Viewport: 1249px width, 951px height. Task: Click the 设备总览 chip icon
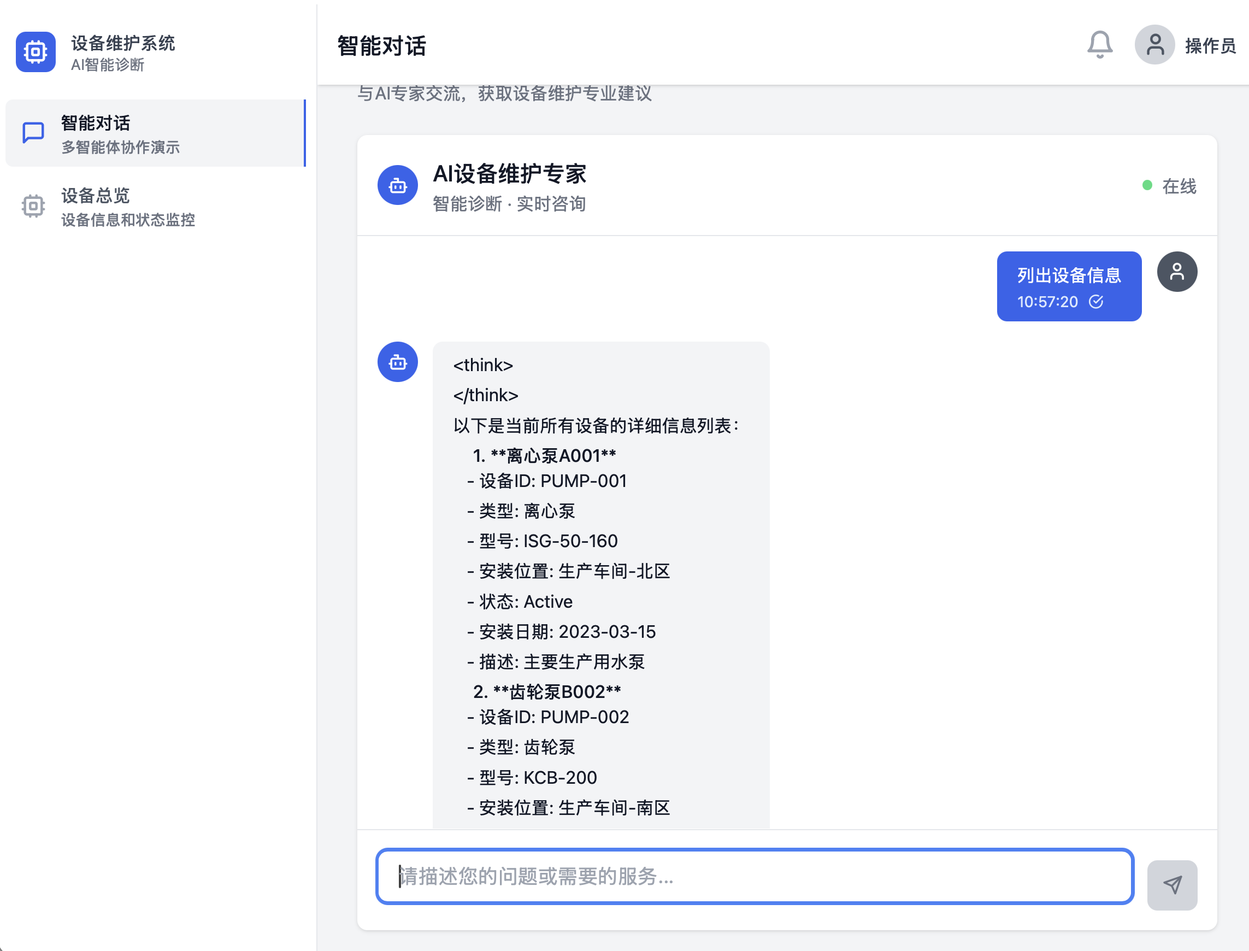(33, 206)
